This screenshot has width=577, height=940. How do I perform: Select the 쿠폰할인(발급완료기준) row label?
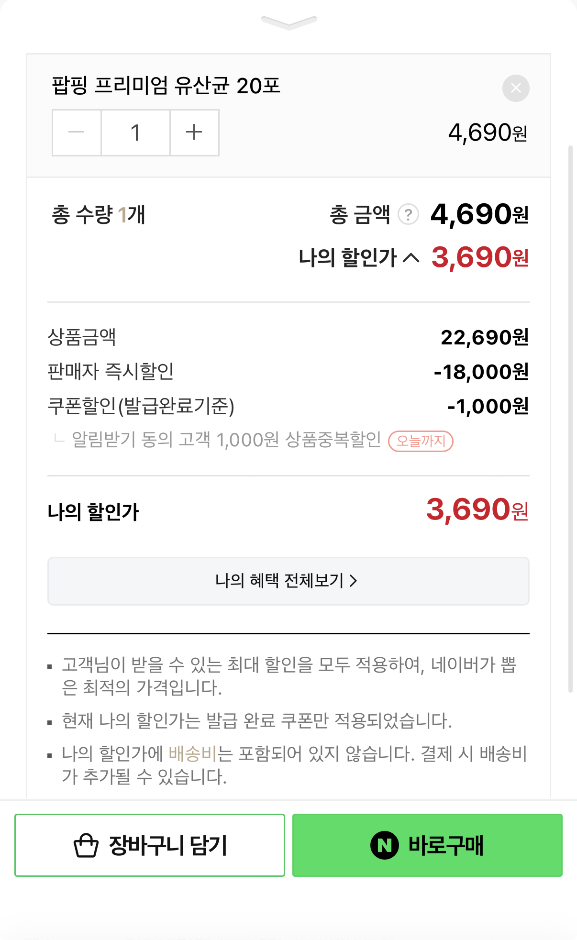click(141, 406)
